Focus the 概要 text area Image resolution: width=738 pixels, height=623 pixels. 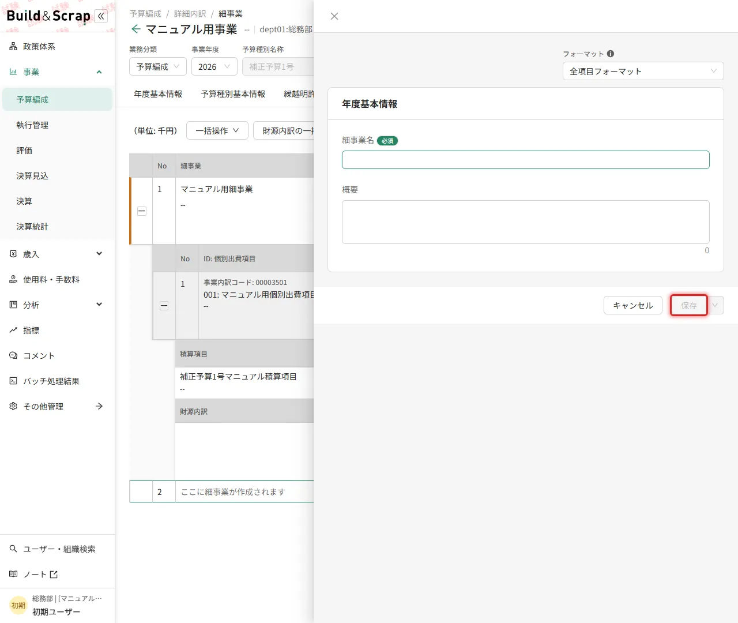(x=526, y=222)
